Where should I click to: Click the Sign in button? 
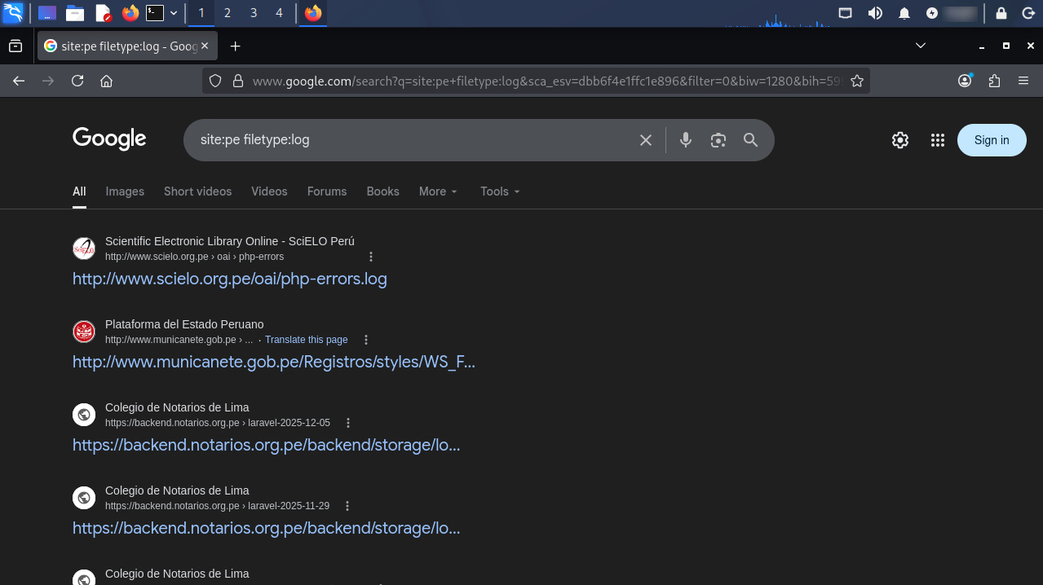tap(991, 140)
